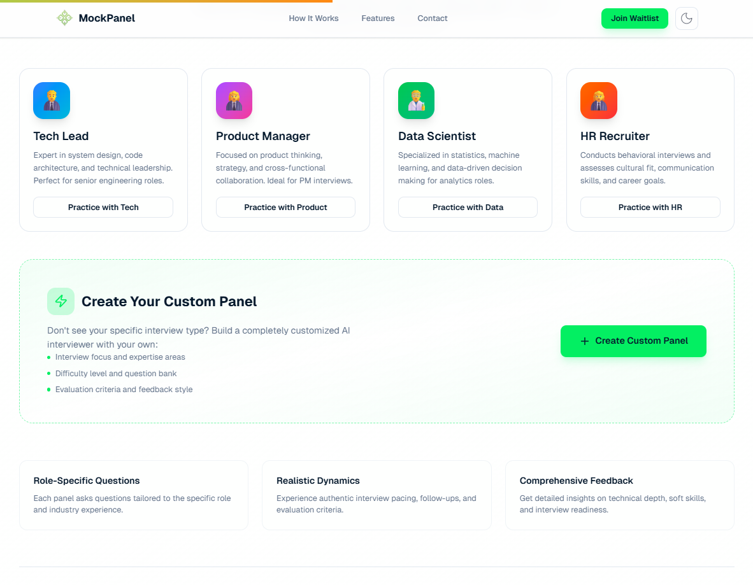Click Practice with Product button
The image size is (753, 585).
pos(285,207)
